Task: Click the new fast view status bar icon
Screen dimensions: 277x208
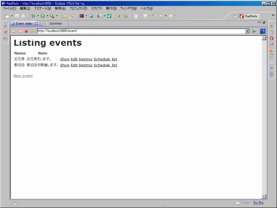Action: [x=16, y=203]
